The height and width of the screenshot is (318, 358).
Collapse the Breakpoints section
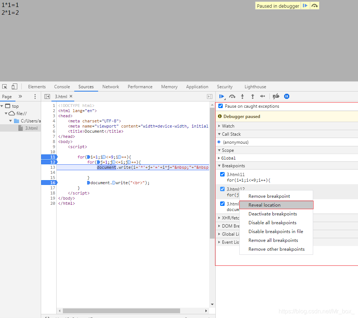(219, 166)
